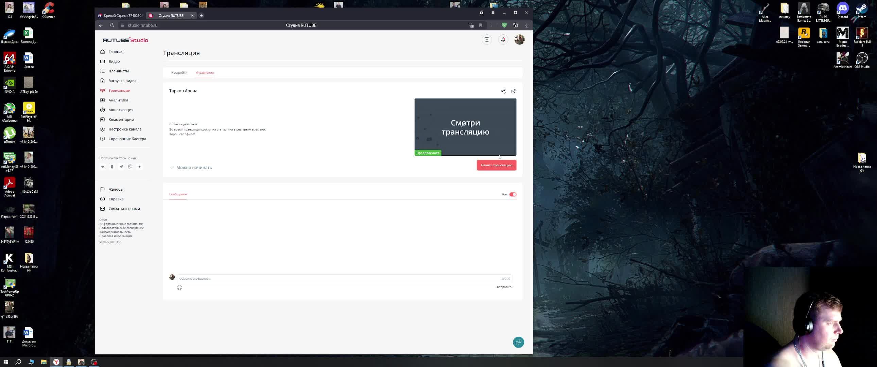Reload the page with browser refresh icon
This screenshot has height=367, width=877.
click(x=112, y=25)
